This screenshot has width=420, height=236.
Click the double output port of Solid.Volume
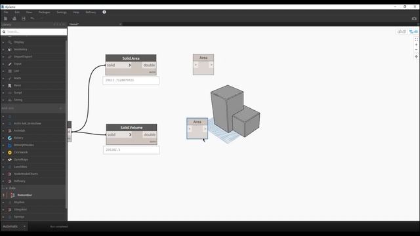[150, 134]
